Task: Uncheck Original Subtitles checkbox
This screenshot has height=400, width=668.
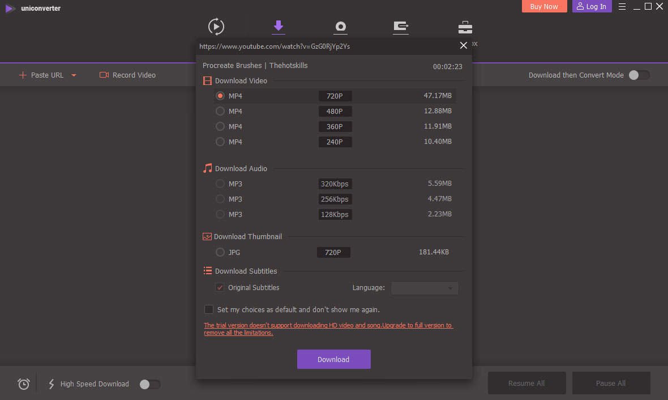Action: 220,287
